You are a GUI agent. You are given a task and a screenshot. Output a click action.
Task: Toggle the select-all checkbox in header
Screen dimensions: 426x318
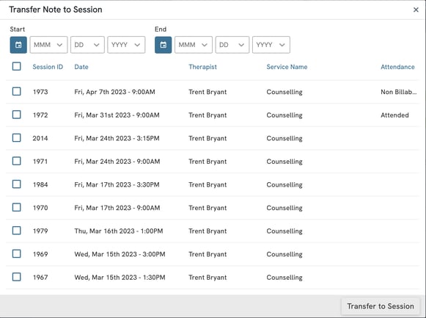[17, 66]
